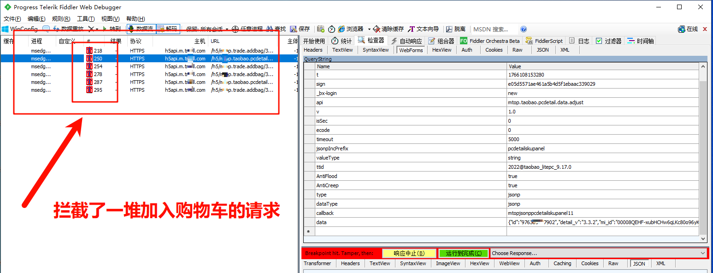
Task: Select response ImageView tab
Action: tap(448, 263)
